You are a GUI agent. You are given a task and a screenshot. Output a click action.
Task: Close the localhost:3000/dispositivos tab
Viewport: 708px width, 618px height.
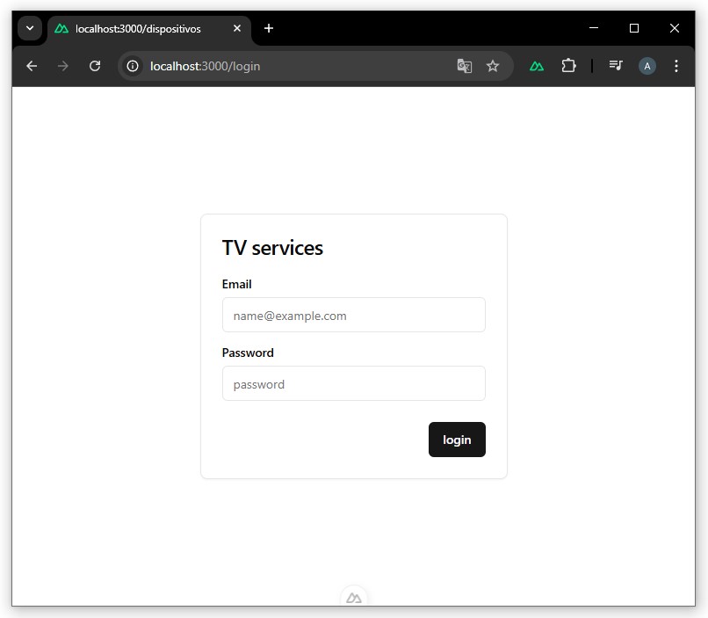click(237, 29)
